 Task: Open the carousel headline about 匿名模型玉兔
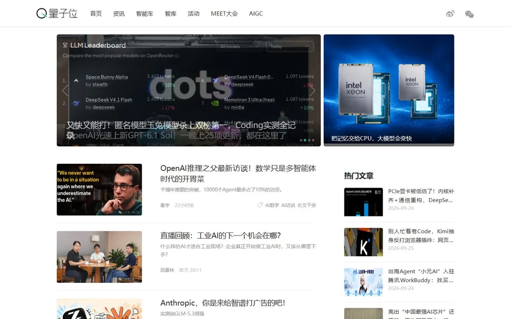tap(181, 130)
